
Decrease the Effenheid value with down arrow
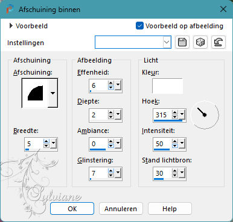pos(110,87)
